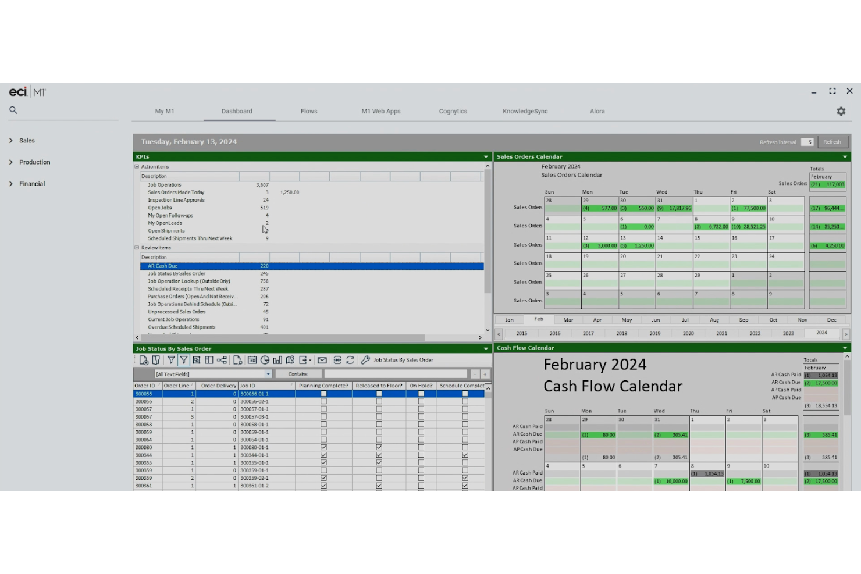
Task: Click the Refresh button
Action: pyautogui.click(x=832, y=142)
